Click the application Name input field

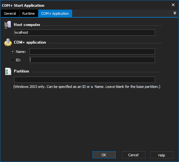[92, 52]
